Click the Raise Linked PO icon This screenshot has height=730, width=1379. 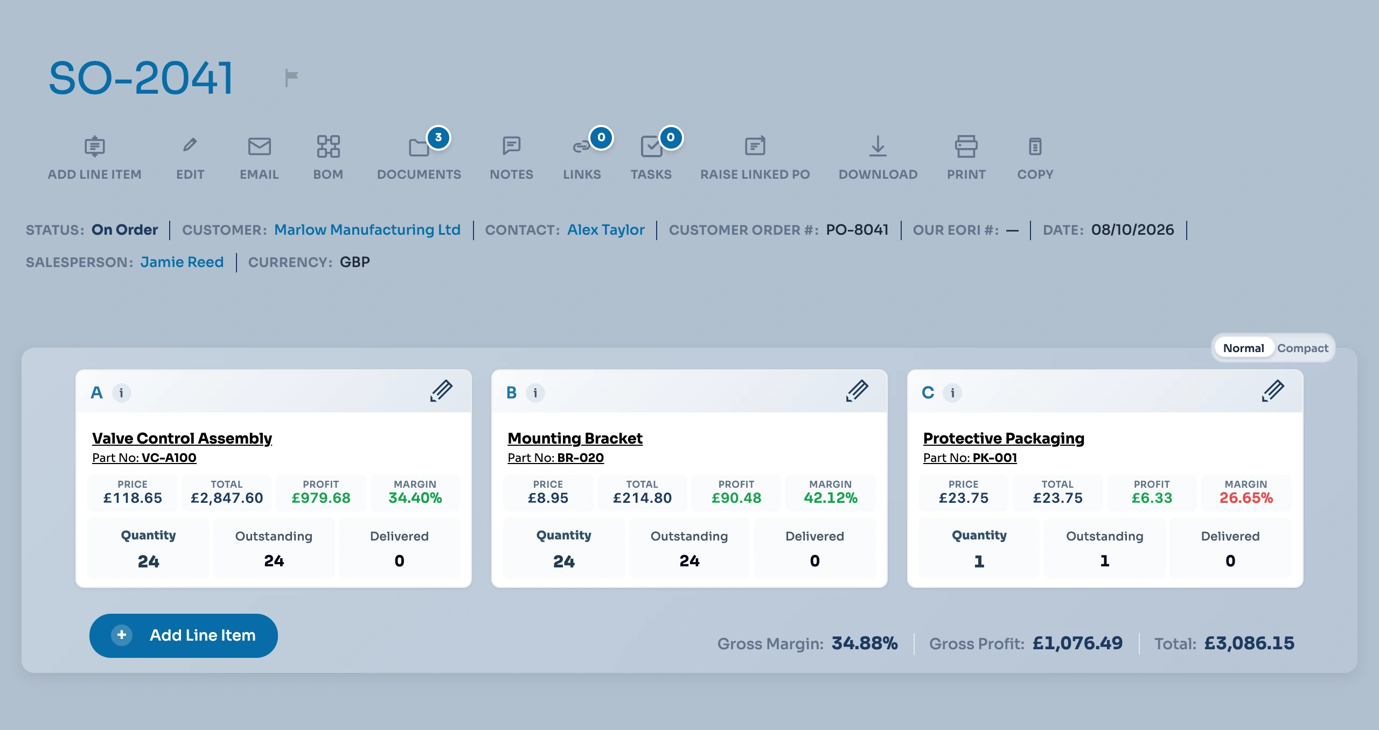click(755, 146)
